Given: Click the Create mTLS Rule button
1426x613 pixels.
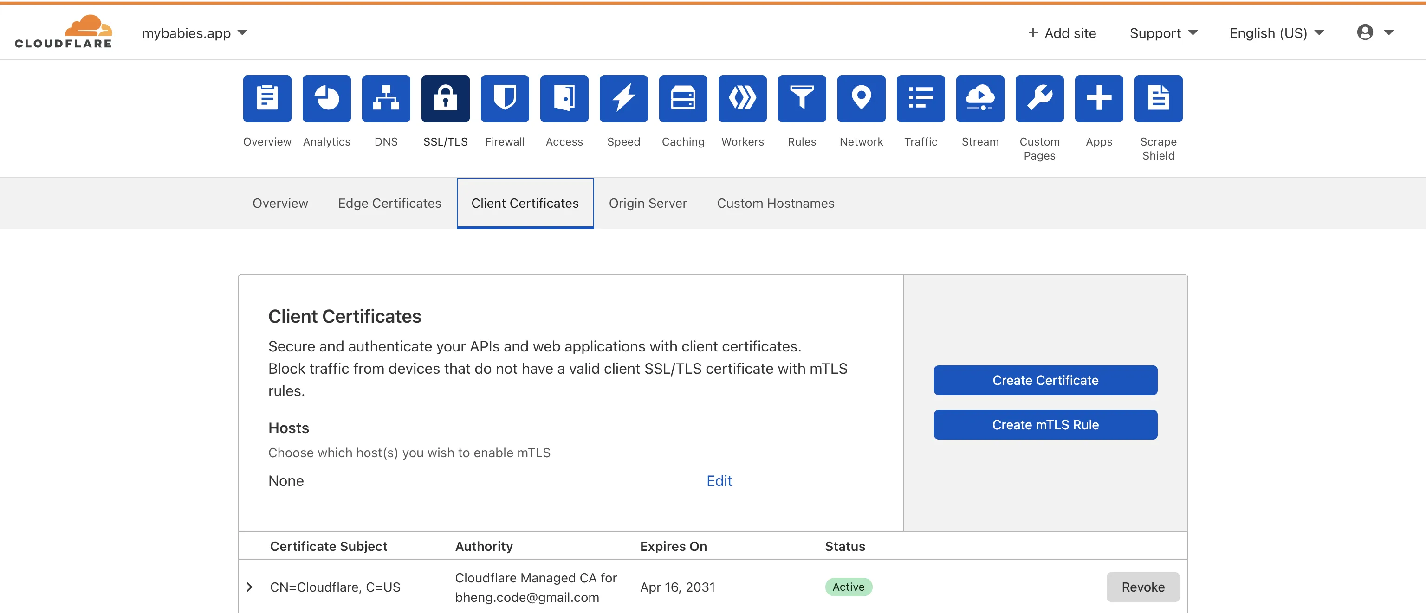Looking at the screenshot, I should click(1044, 425).
